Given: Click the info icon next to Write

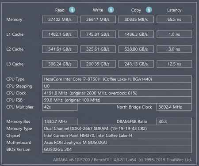Looking at the screenshot, I should click(x=111, y=10).
